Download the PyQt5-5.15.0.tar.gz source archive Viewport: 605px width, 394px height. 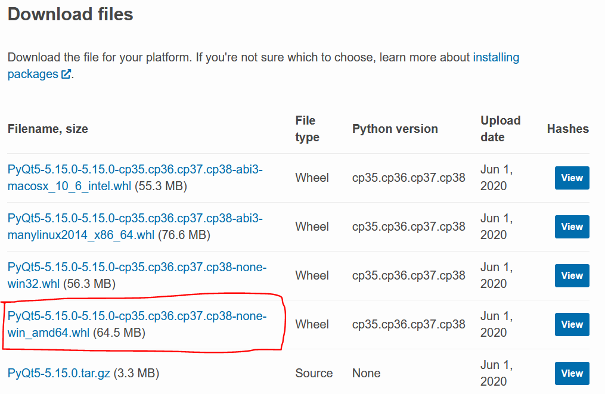pos(58,373)
